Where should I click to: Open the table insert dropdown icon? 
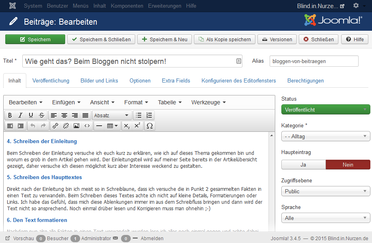[x=113, y=126]
